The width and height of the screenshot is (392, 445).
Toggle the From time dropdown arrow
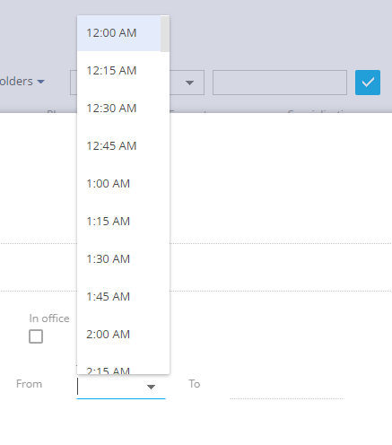(151, 387)
